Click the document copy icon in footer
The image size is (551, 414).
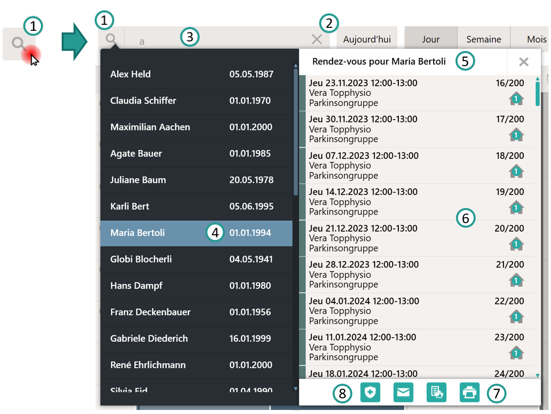(x=436, y=392)
